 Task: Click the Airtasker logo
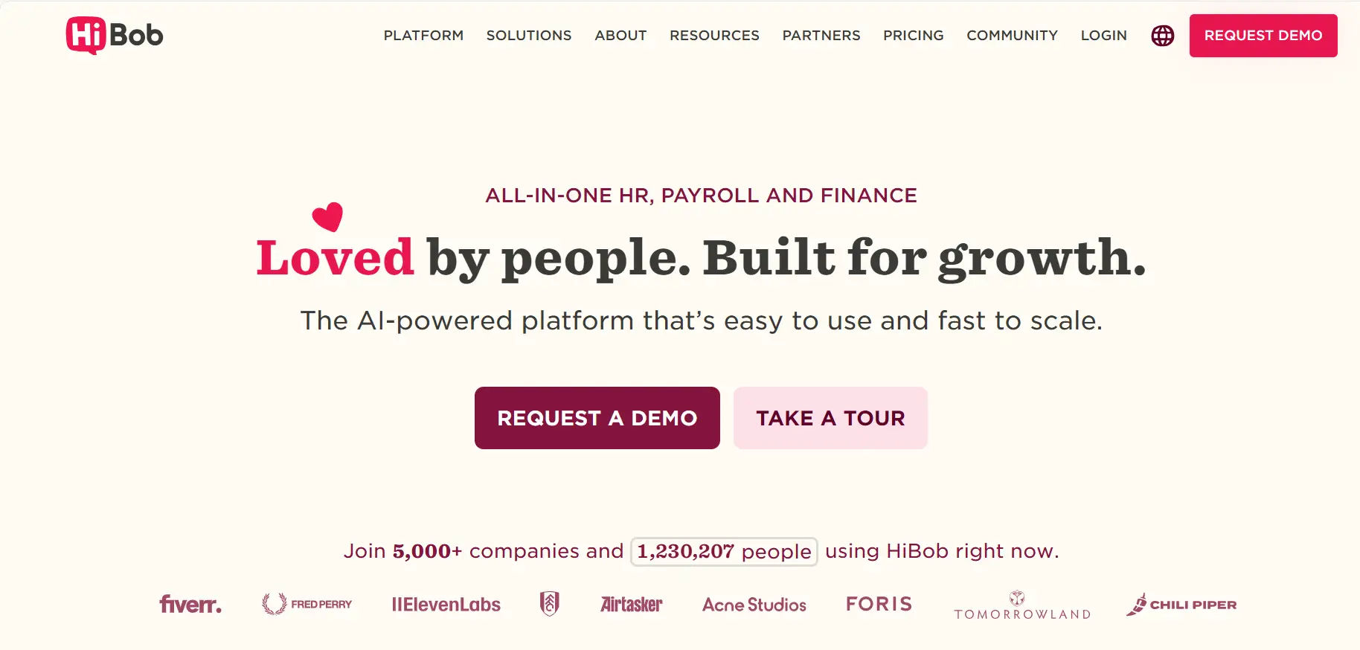click(631, 604)
